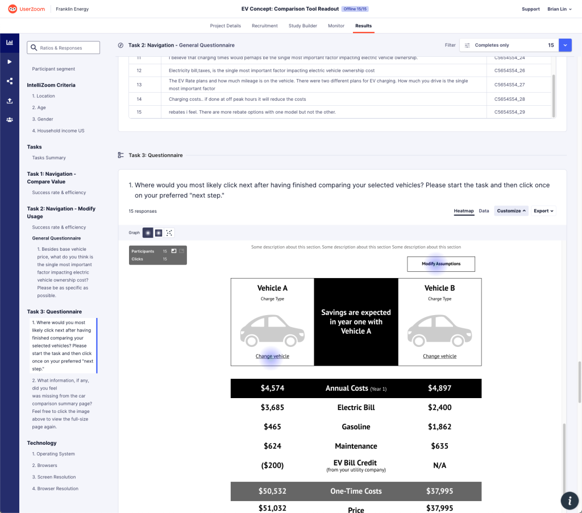Go to Project Details tab
This screenshot has width=582, height=513.
point(225,26)
